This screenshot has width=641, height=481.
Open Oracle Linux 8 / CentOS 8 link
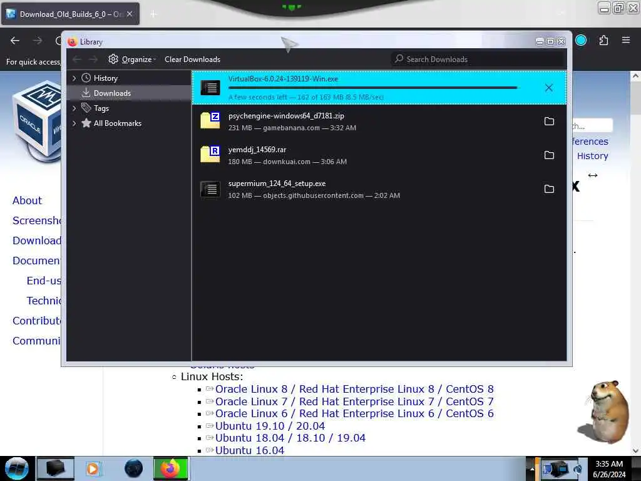pyautogui.click(x=354, y=389)
